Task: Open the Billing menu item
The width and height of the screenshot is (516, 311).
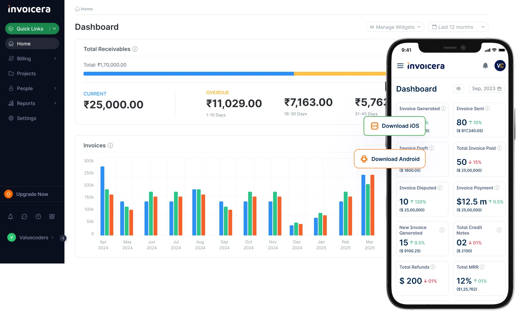Action: pyautogui.click(x=32, y=59)
